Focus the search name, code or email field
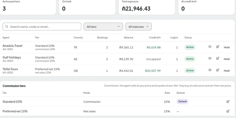236x118 pixels. [42, 27]
